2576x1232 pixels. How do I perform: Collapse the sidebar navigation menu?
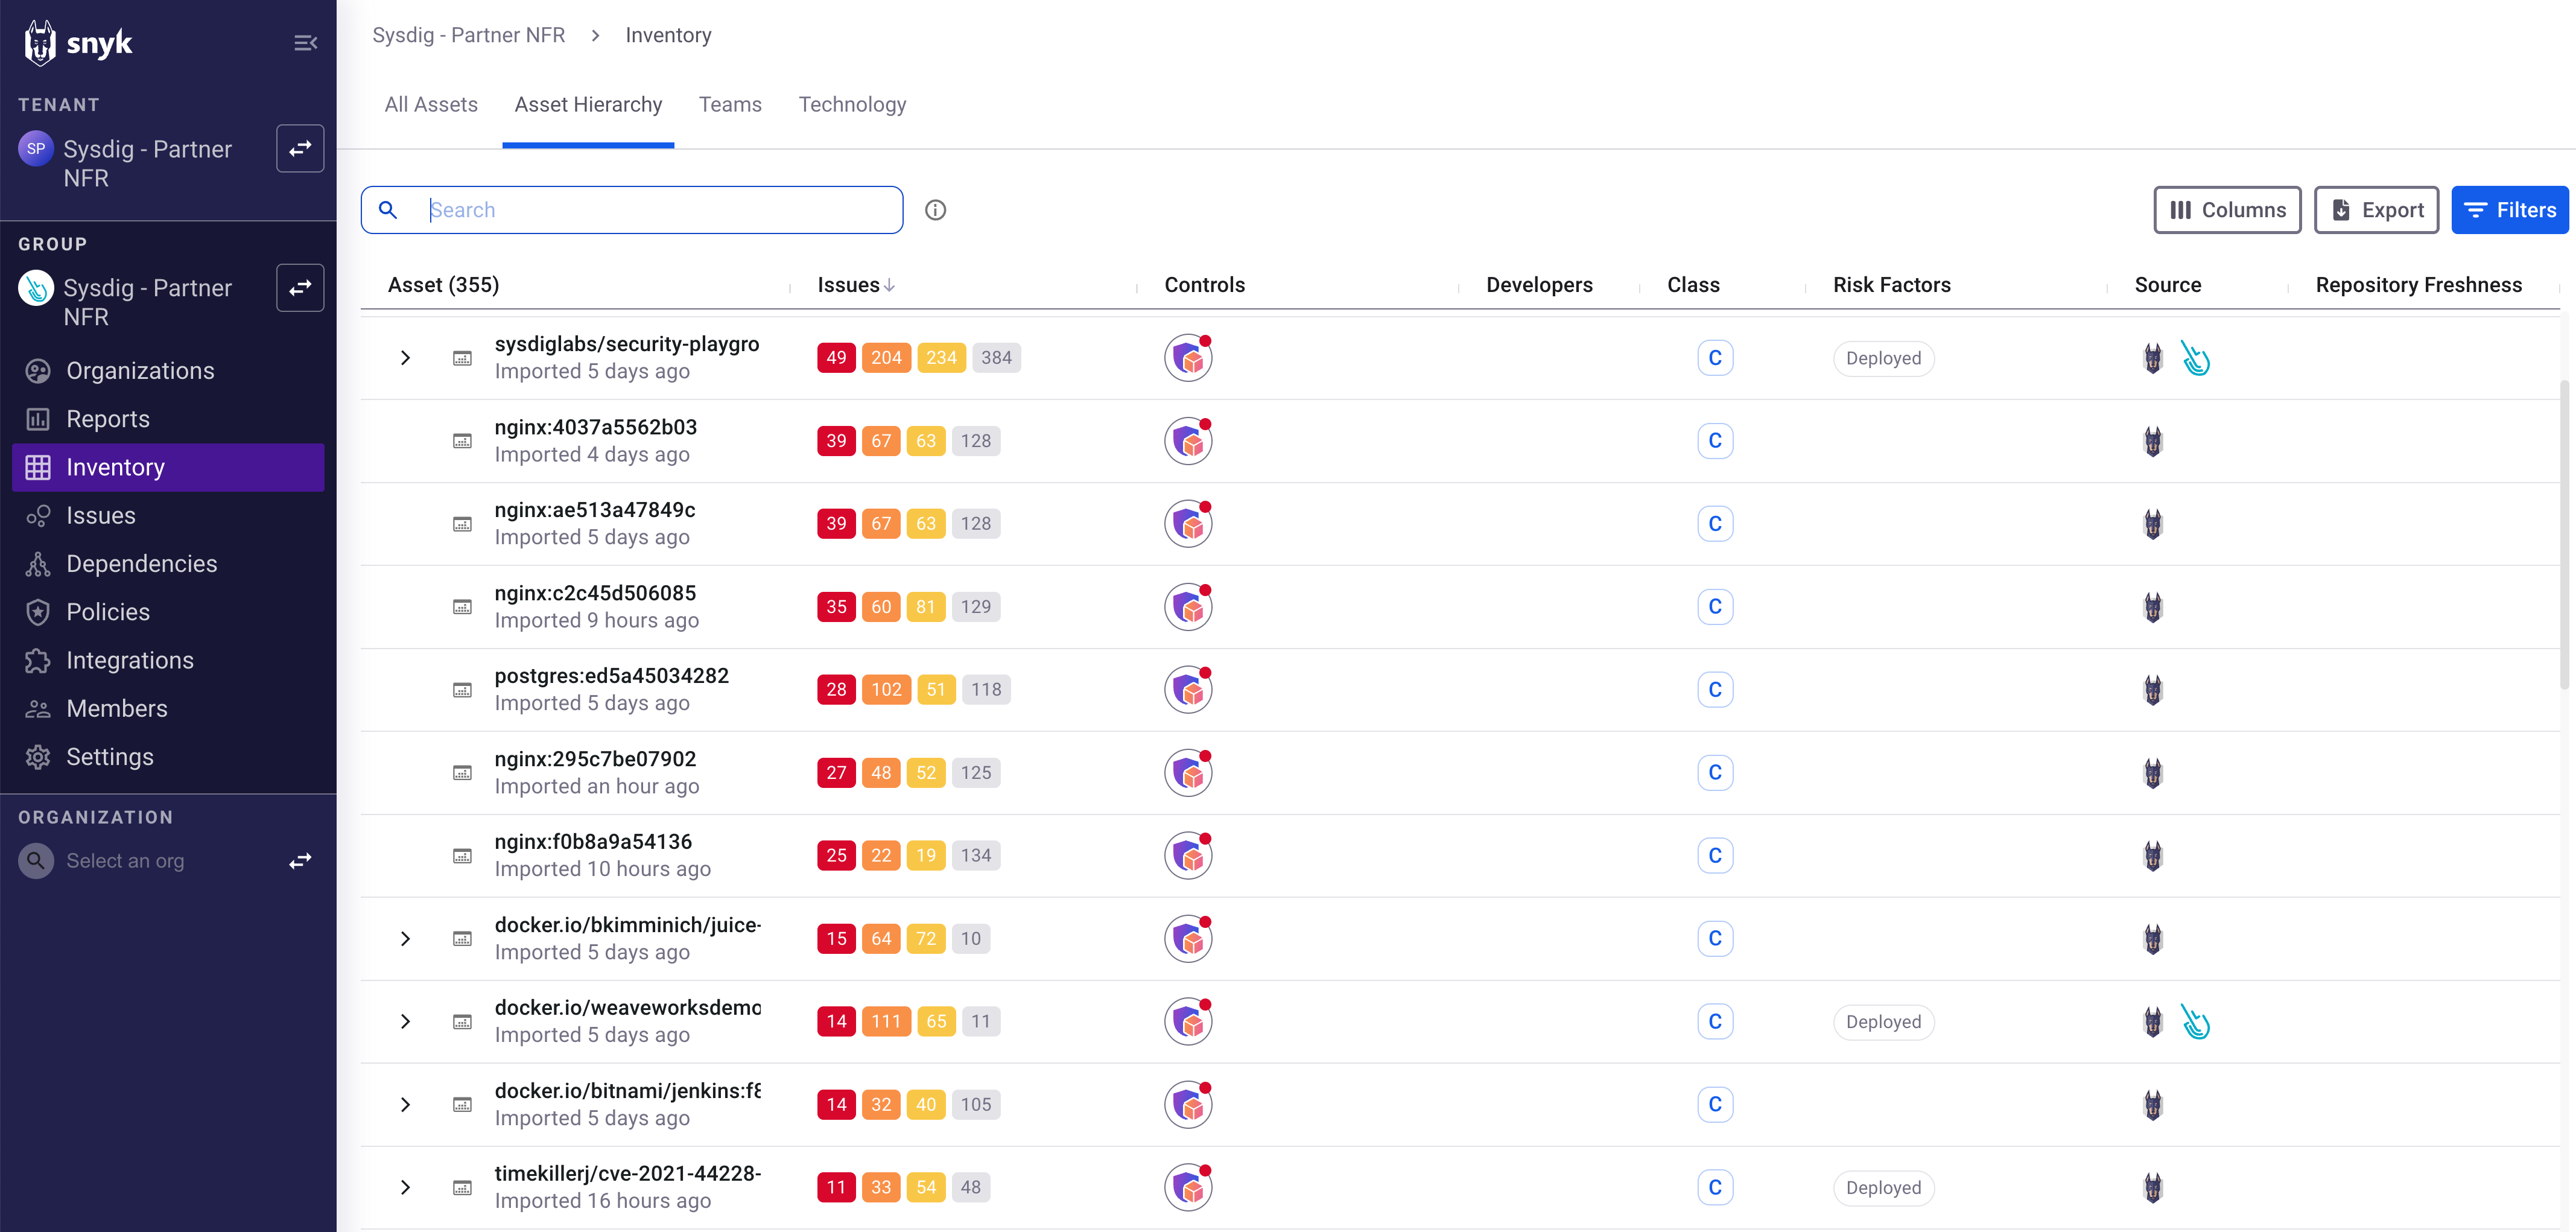pyautogui.click(x=305, y=42)
